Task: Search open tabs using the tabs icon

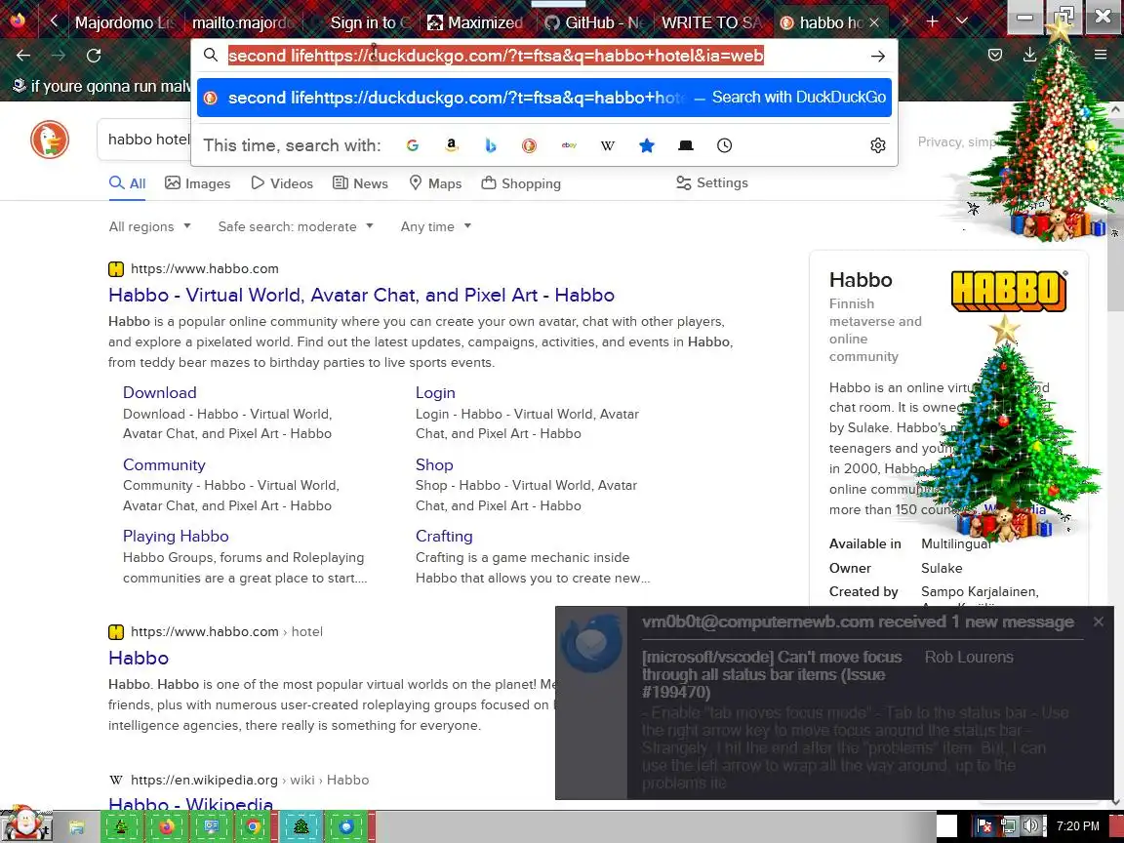Action: [x=685, y=145]
